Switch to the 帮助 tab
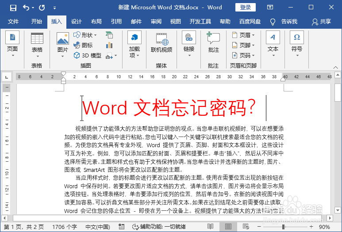 click(225, 22)
